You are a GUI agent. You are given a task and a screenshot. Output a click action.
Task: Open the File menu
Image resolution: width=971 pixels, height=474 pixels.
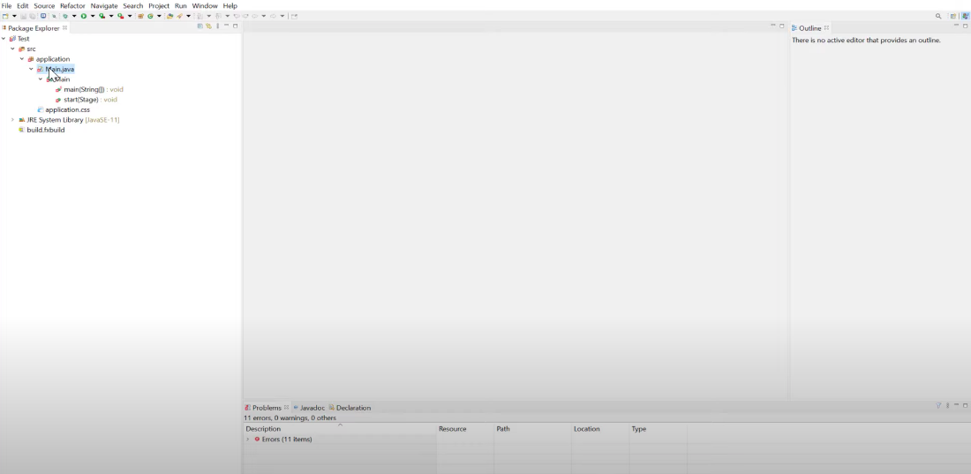click(x=7, y=5)
